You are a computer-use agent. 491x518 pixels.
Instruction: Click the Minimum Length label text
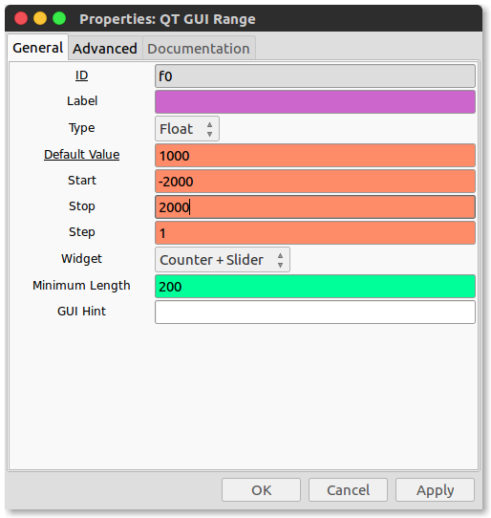coord(81,286)
